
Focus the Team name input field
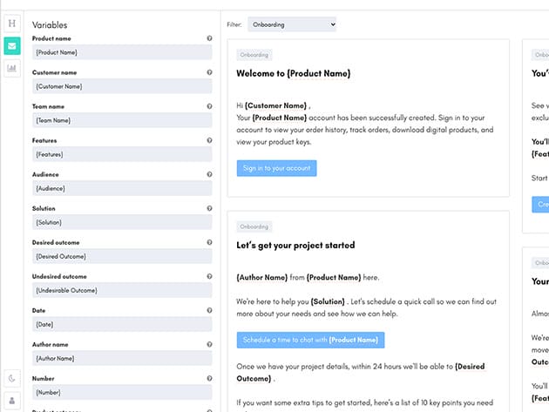tap(122, 120)
